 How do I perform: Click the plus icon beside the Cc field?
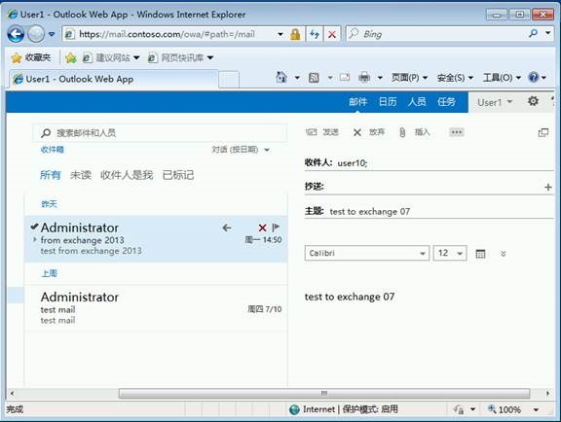(x=547, y=187)
